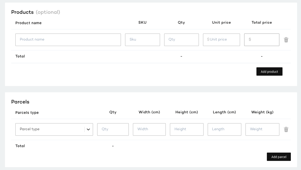Click the Parcels section heading
The image size is (301, 170).
[x=20, y=102]
